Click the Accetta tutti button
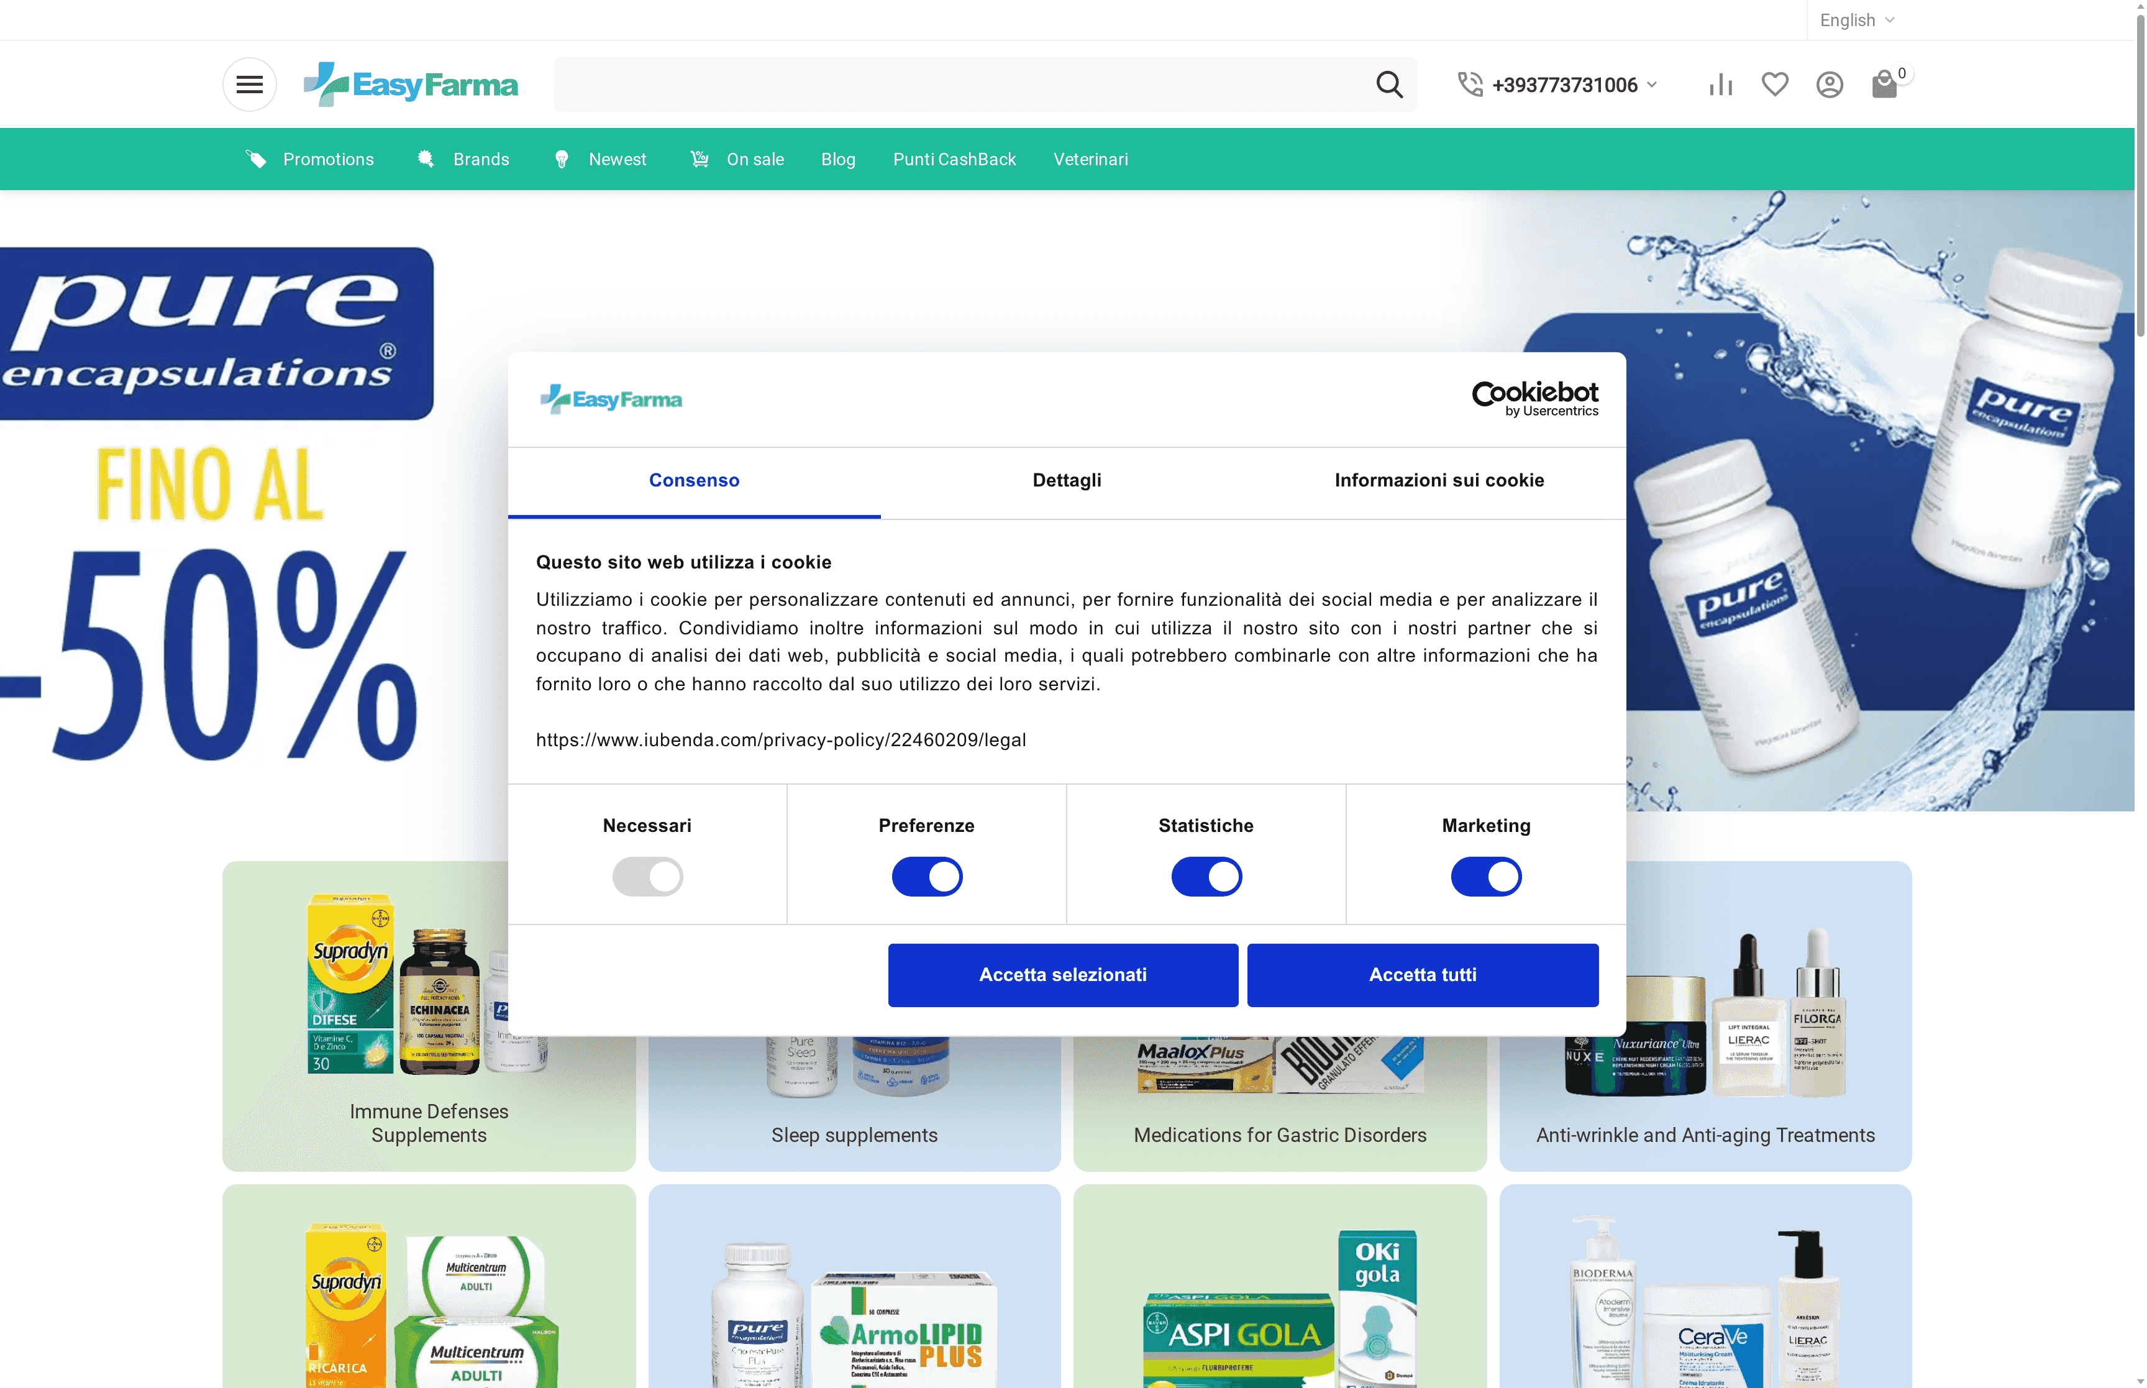Image resolution: width=2147 pixels, height=1388 pixels. point(1422,974)
